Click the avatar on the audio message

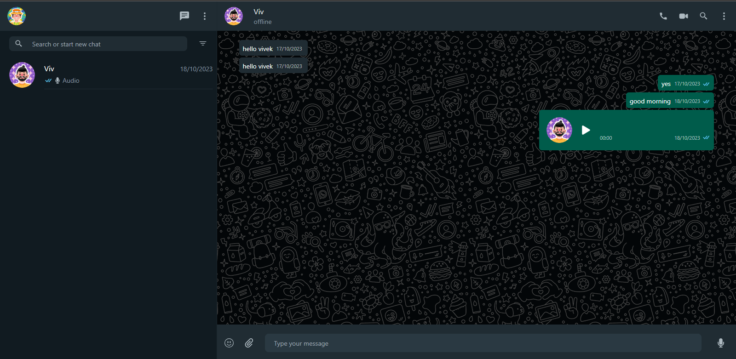coord(559,130)
